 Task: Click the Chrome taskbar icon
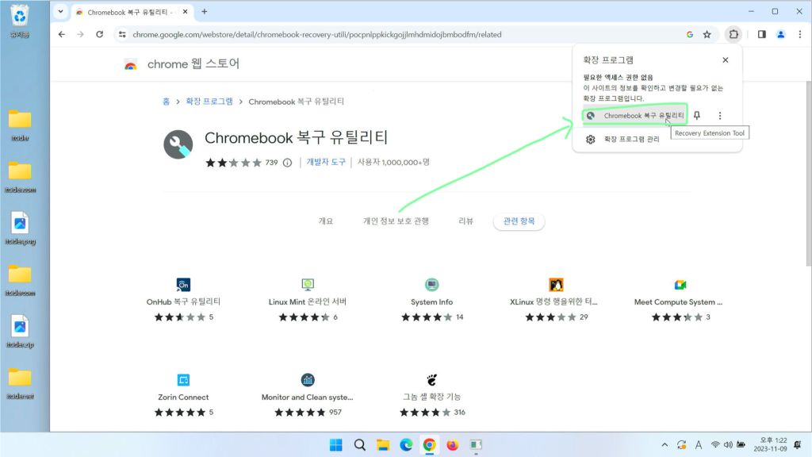click(429, 445)
